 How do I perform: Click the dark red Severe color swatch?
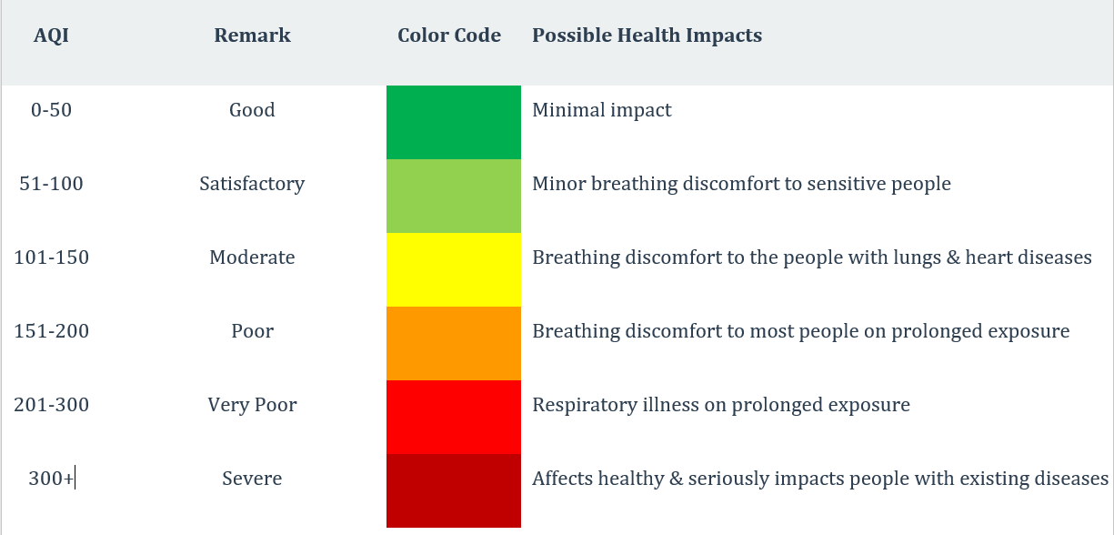453,491
